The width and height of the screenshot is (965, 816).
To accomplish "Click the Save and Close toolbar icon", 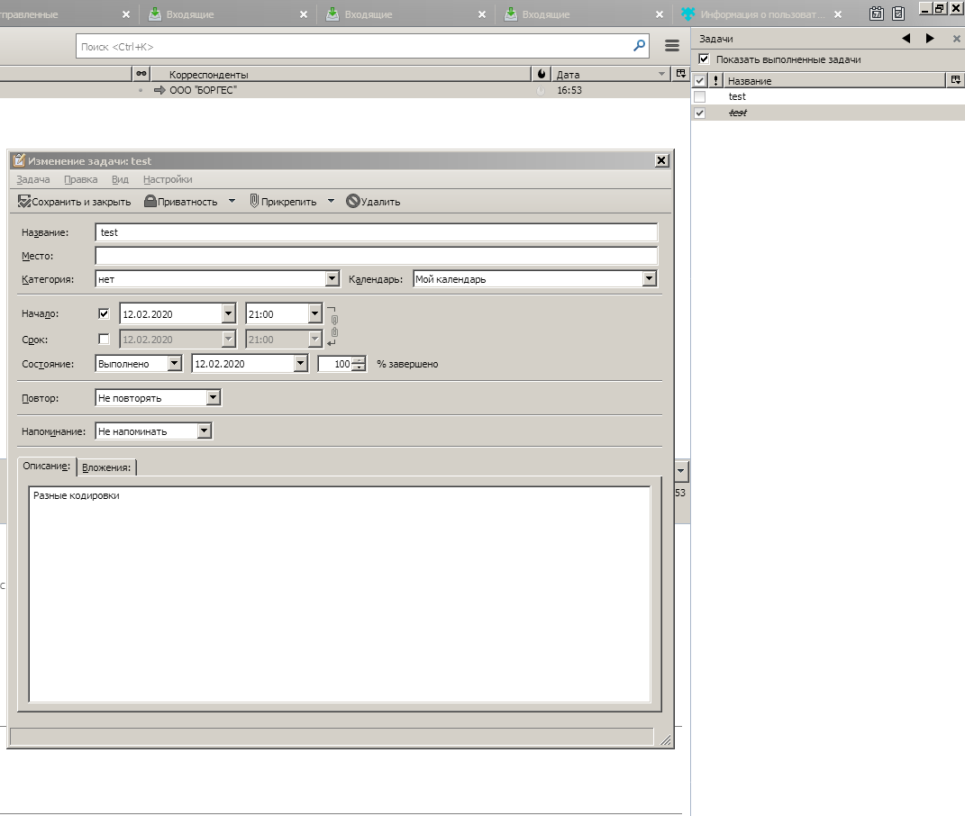I will click(x=25, y=202).
